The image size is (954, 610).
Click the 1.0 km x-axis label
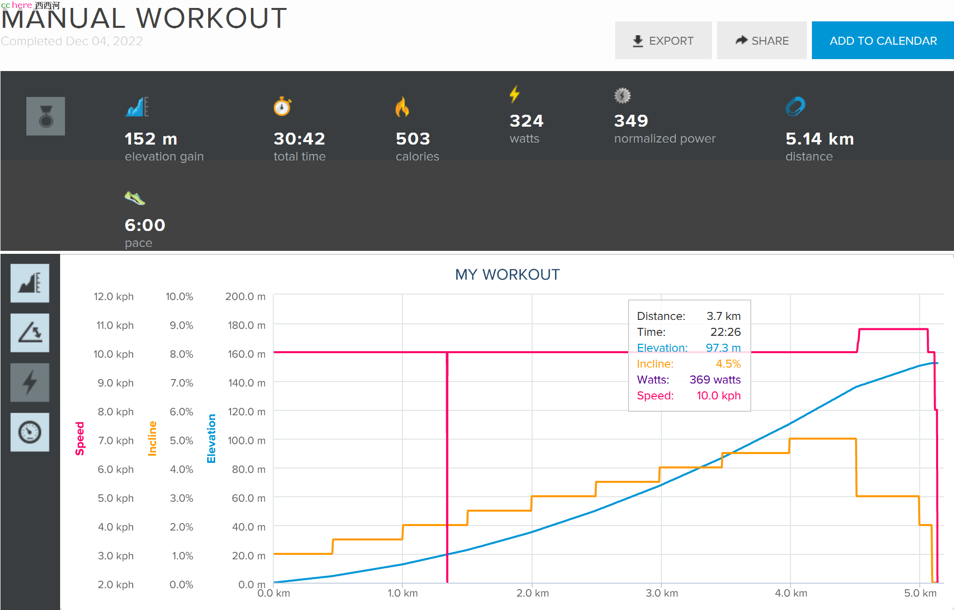[402, 593]
